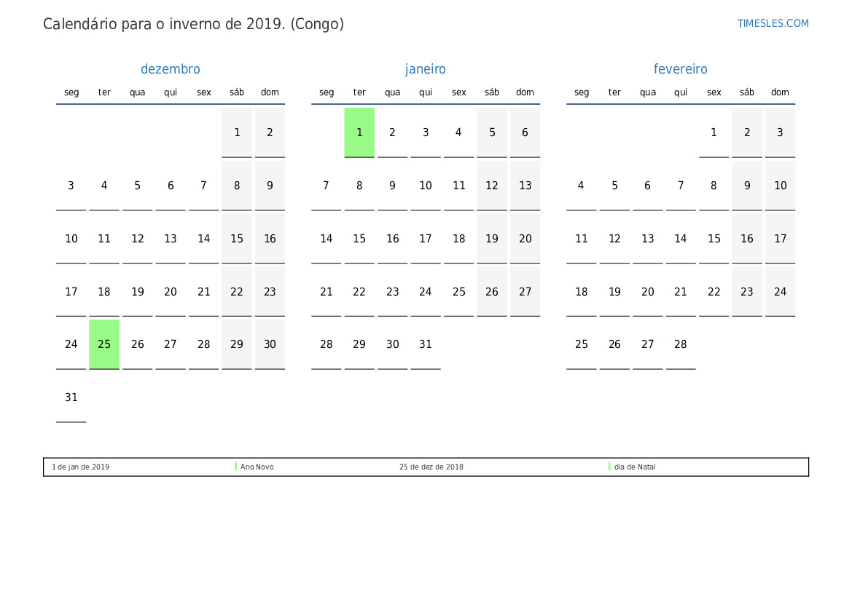852x602 pixels.
Task: Click December 31 in the calendar
Action: click(x=71, y=397)
